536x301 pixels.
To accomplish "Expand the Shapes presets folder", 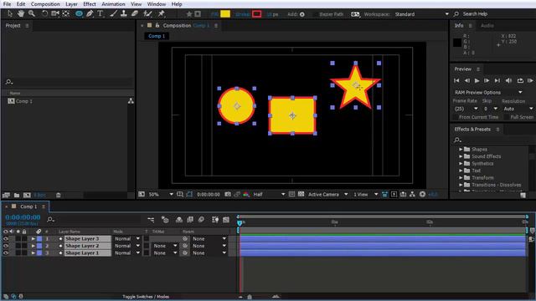I will (461, 149).
